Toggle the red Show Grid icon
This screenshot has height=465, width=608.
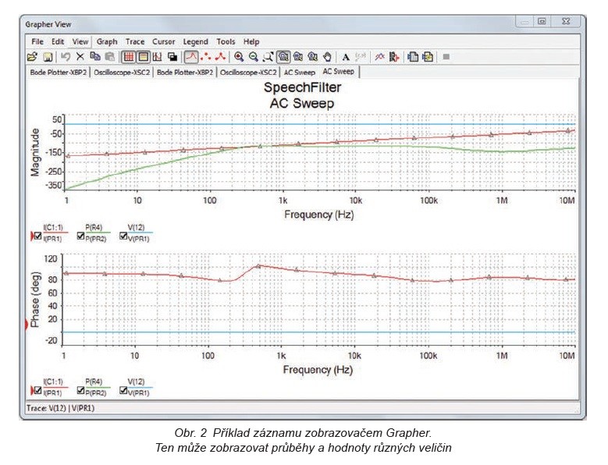[x=128, y=57]
